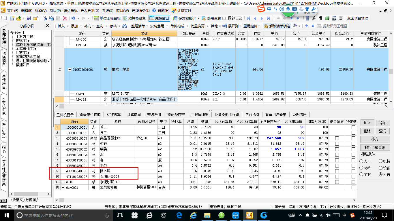Screen dimensions: 394x221
Task: Switch to the 标准换算 tab
Action: click(114, 115)
